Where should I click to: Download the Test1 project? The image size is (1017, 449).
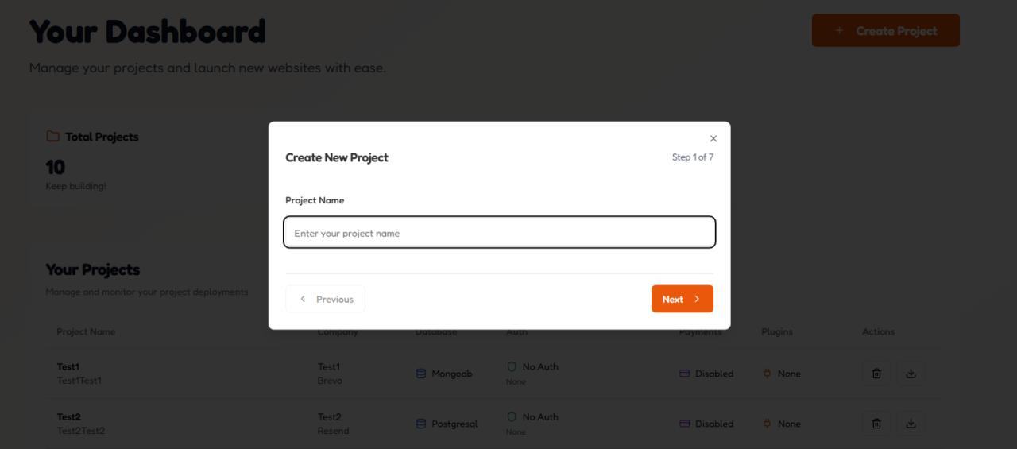[911, 374]
